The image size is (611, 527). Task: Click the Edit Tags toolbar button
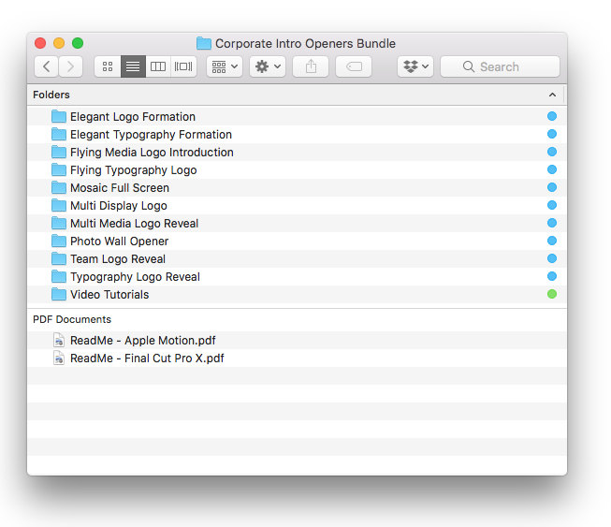354,66
